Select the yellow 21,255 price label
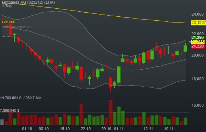Screen dimensions: 206x132 click(198, 42)
